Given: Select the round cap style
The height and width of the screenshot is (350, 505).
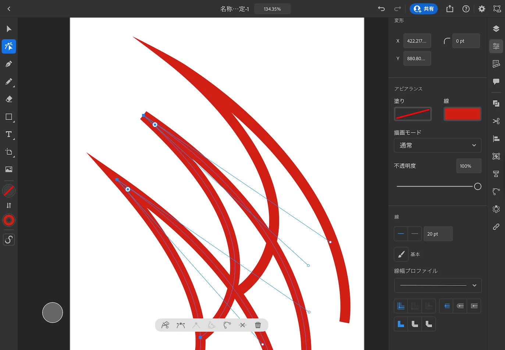Looking at the screenshot, I should [460, 306].
